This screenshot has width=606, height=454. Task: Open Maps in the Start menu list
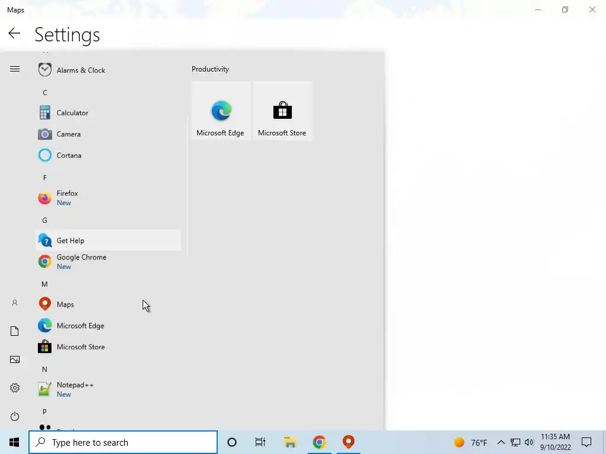coord(108,304)
